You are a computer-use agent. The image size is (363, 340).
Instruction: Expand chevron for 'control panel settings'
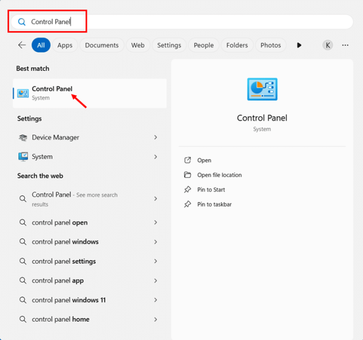(156, 261)
